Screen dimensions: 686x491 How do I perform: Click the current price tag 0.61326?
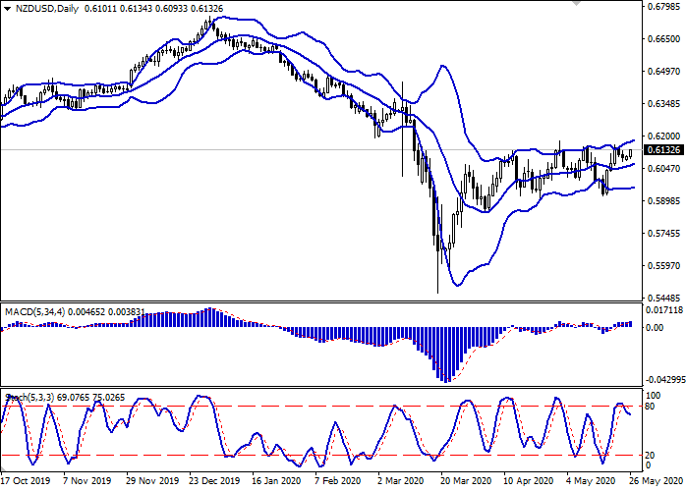660,150
